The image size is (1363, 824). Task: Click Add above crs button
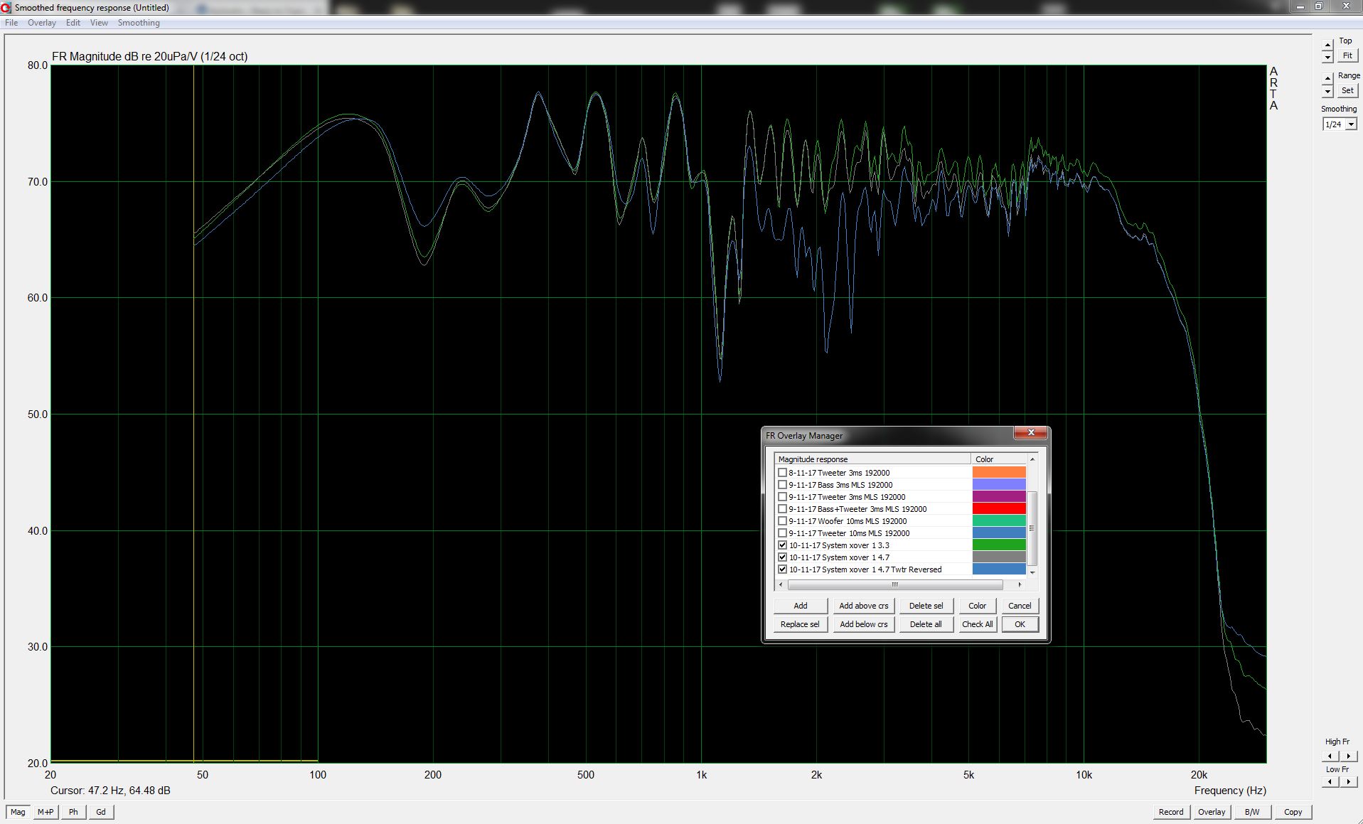(x=864, y=606)
